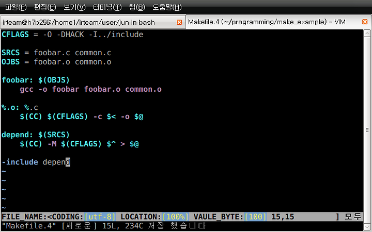Click the "Makefile.4" saved message line
The width and height of the screenshot is (372, 232).
pos(104,226)
